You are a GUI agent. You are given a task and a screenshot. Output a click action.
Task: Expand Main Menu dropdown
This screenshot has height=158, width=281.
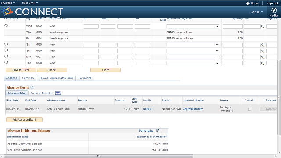coord(30,3)
